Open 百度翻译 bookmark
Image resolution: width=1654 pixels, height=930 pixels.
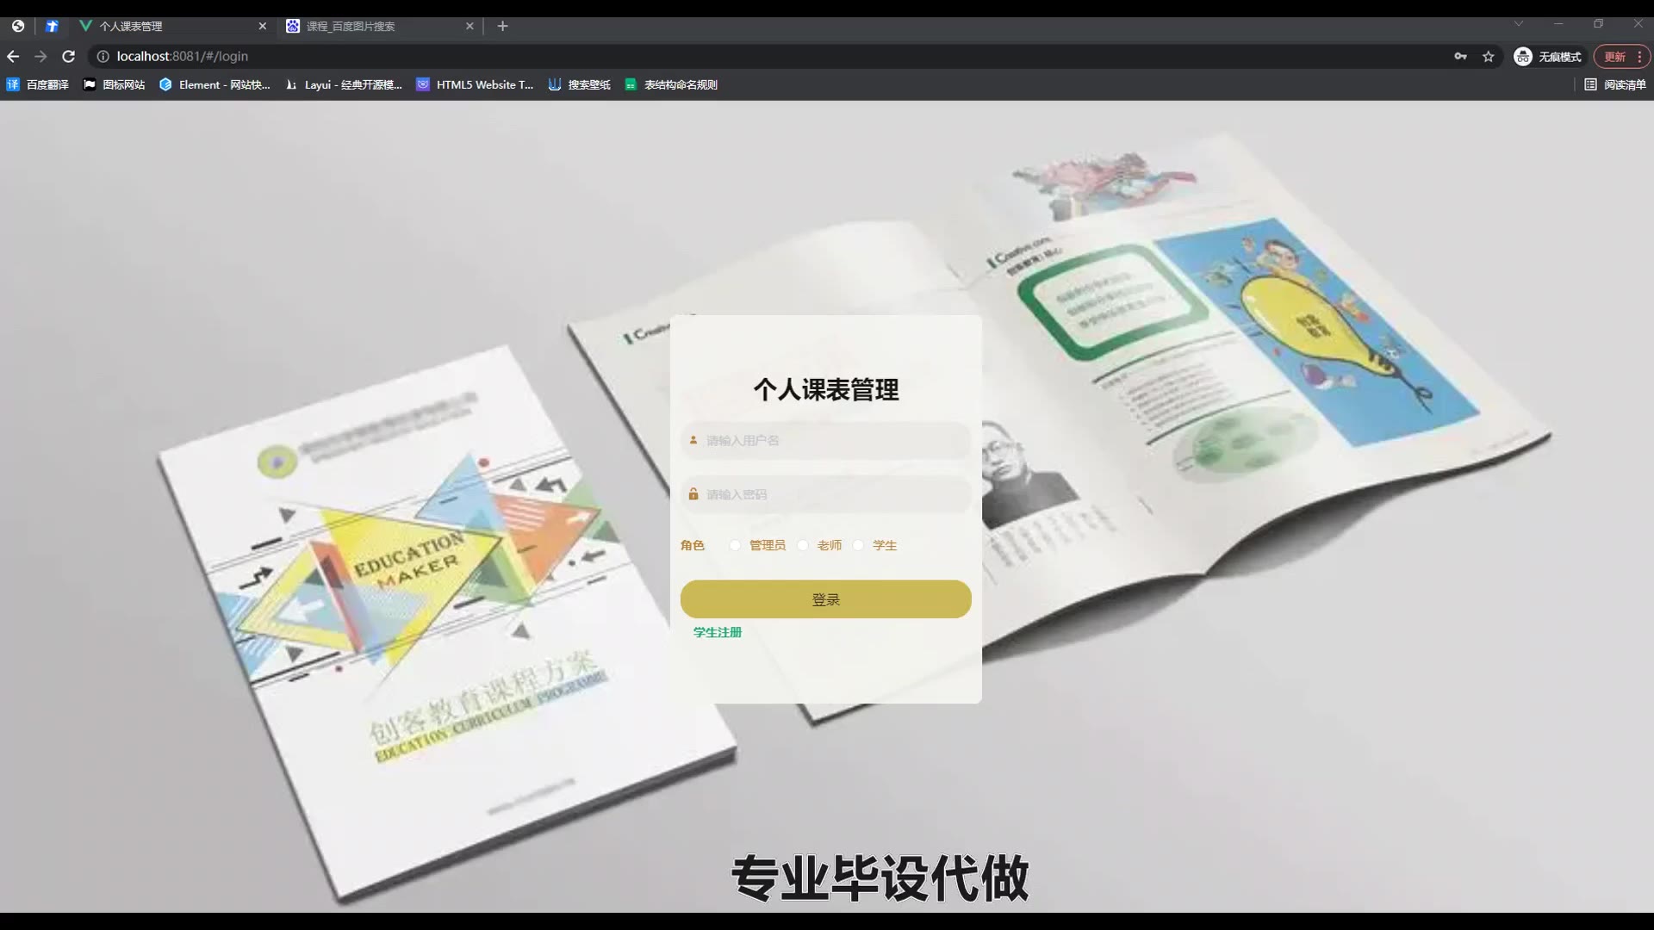pyautogui.click(x=37, y=84)
